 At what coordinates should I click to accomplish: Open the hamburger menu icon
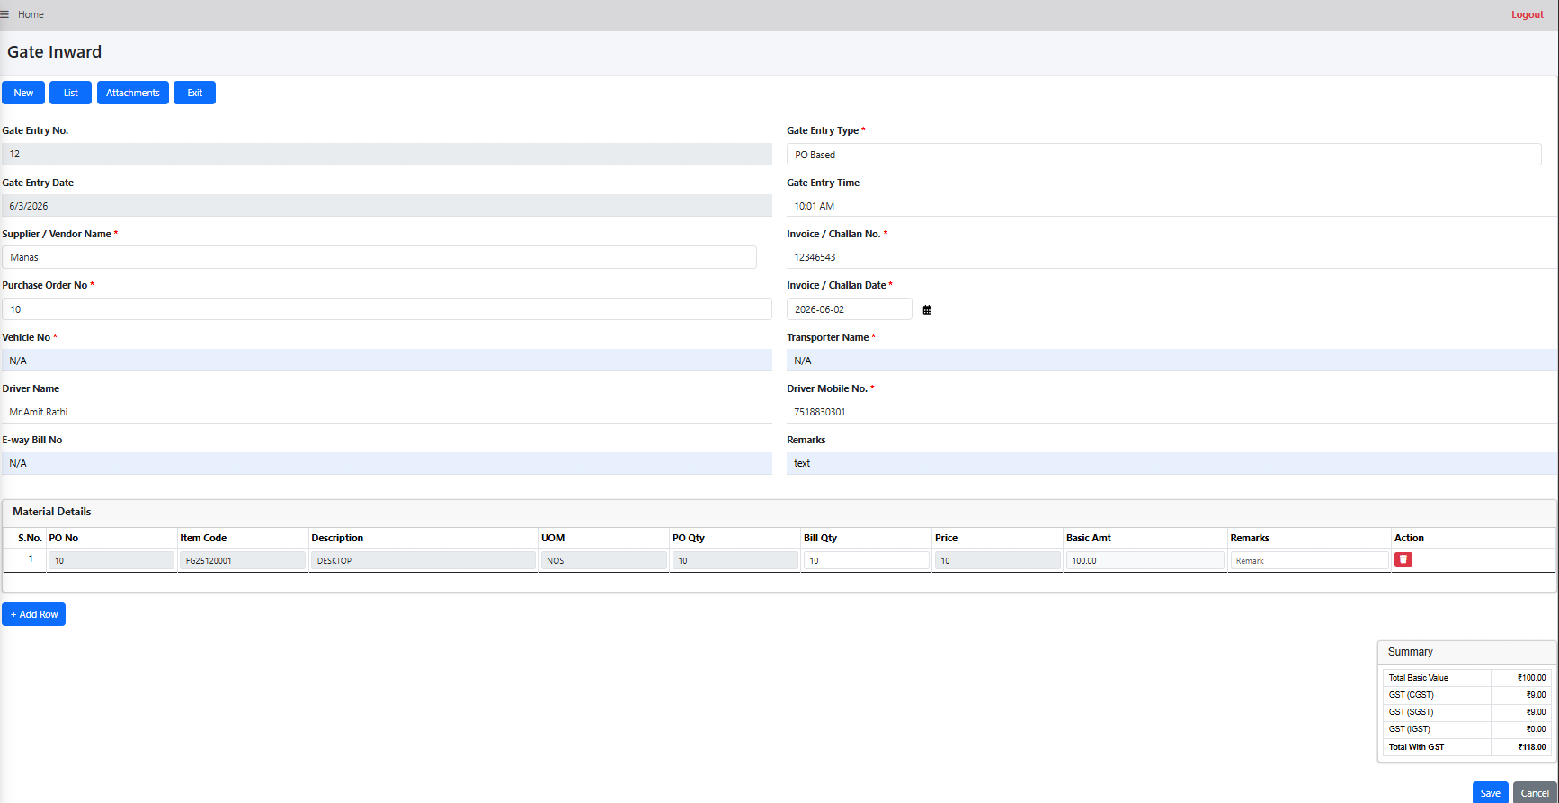tap(4, 14)
